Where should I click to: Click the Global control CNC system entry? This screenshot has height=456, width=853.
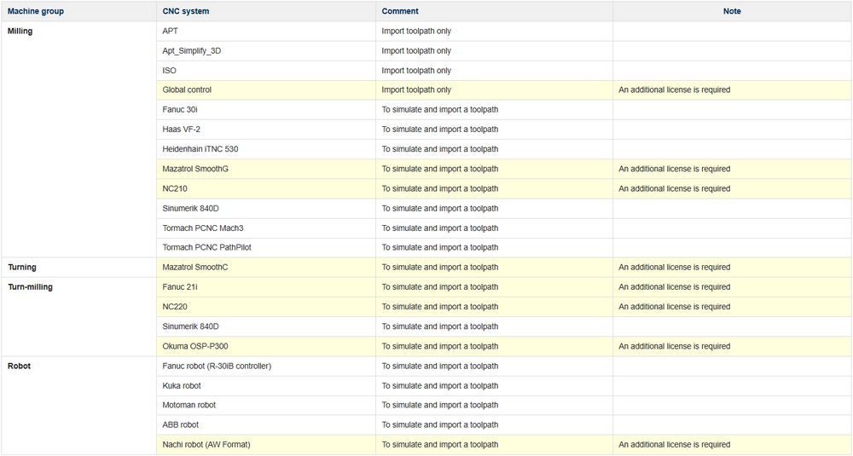(187, 90)
